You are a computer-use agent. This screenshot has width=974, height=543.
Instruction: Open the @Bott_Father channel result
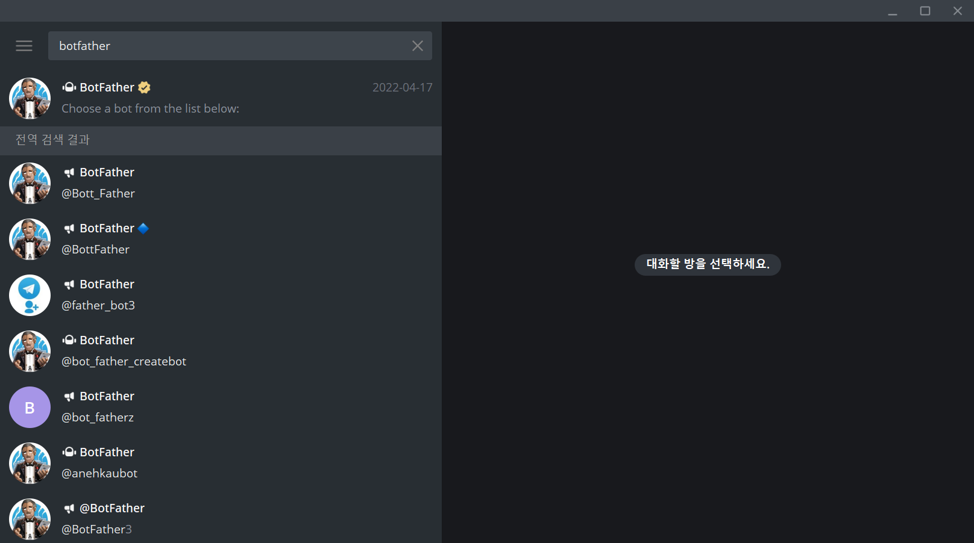(x=221, y=183)
